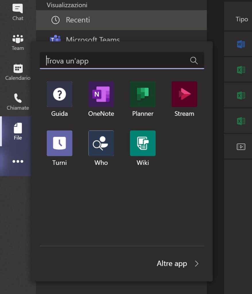Launch the Guida help app
Screen dimensions: 252x294
click(59, 99)
